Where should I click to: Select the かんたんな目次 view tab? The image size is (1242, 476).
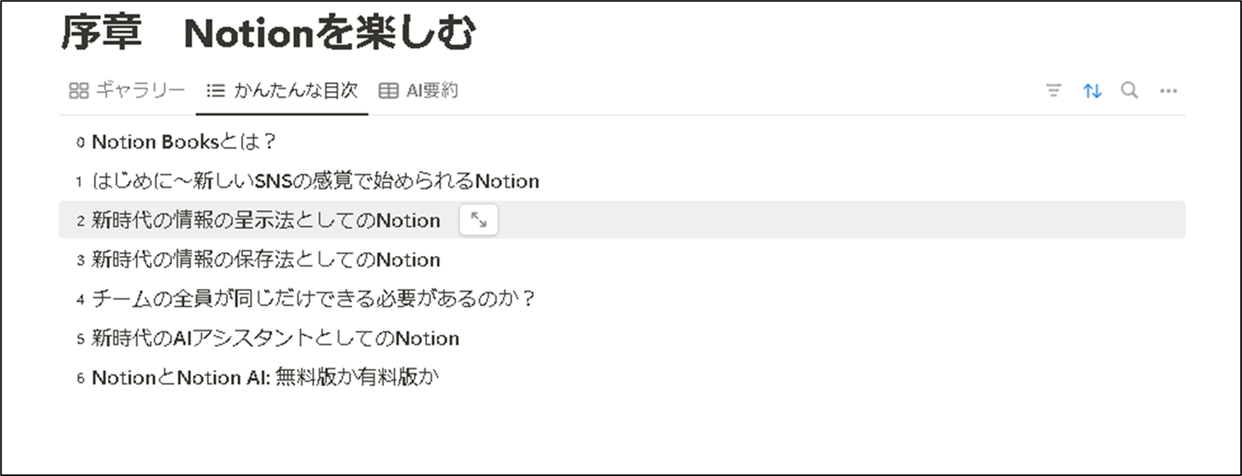296,90
